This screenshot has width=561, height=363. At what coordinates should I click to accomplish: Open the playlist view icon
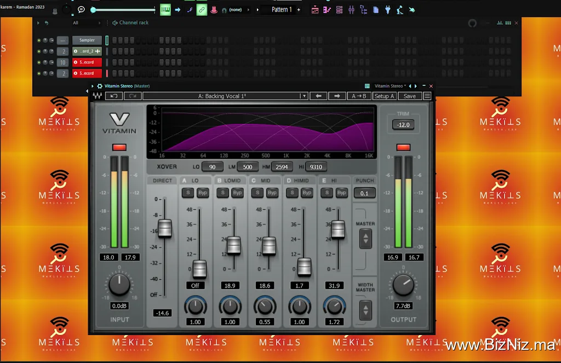(x=315, y=10)
